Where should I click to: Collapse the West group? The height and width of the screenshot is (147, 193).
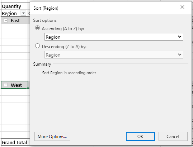6,85
